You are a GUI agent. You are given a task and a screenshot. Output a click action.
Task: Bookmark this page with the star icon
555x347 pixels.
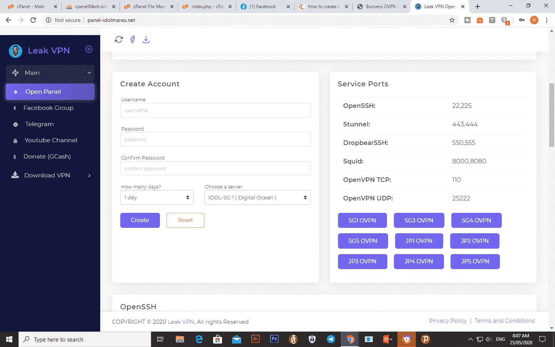click(x=452, y=20)
